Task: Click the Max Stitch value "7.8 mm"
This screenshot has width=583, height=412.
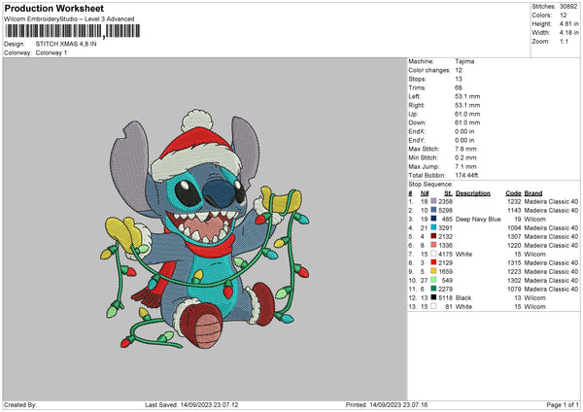Action: tap(465, 149)
